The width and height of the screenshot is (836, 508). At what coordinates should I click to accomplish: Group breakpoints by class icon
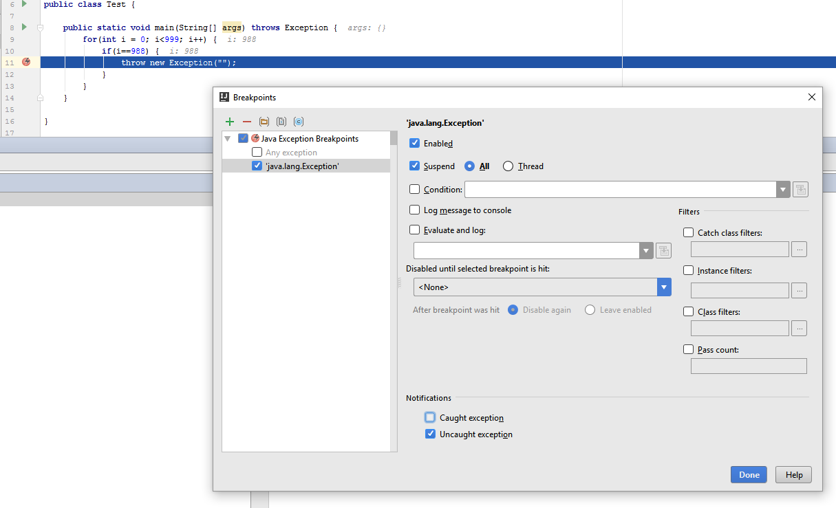pos(299,122)
